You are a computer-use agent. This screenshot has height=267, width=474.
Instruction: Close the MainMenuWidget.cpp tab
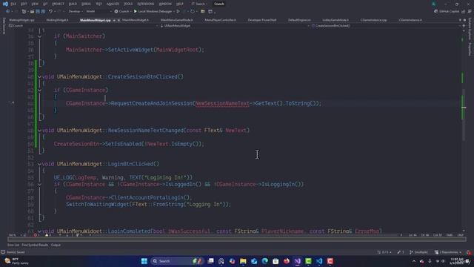click(x=118, y=20)
